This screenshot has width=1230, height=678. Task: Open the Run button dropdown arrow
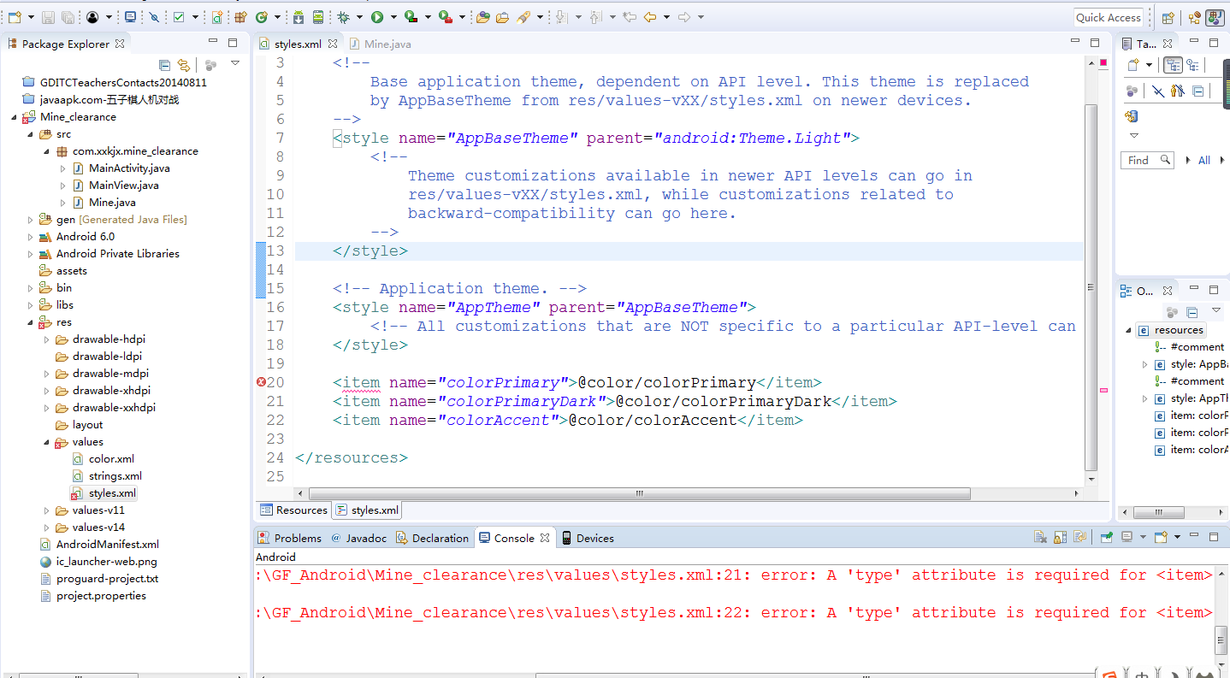(393, 17)
